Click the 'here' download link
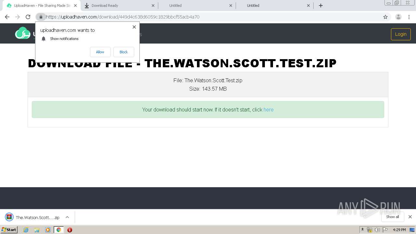Image resolution: width=416 pixels, height=234 pixels. coord(268,110)
